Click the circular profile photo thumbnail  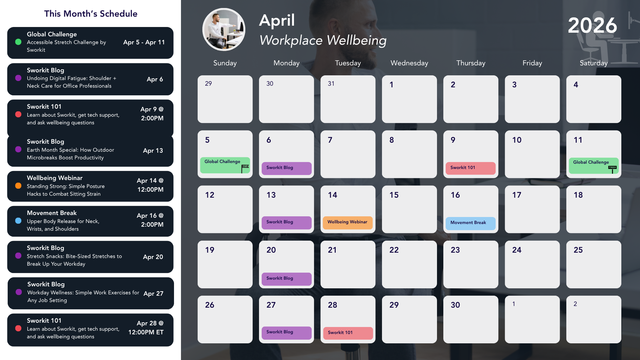[224, 29]
